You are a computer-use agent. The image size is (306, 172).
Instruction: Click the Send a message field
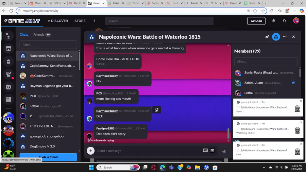click(x=148, y=151)
